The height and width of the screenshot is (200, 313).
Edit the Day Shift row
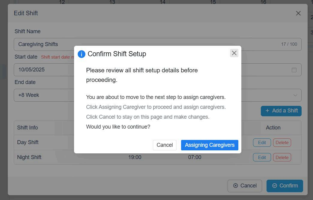click(x=262, y=143)
